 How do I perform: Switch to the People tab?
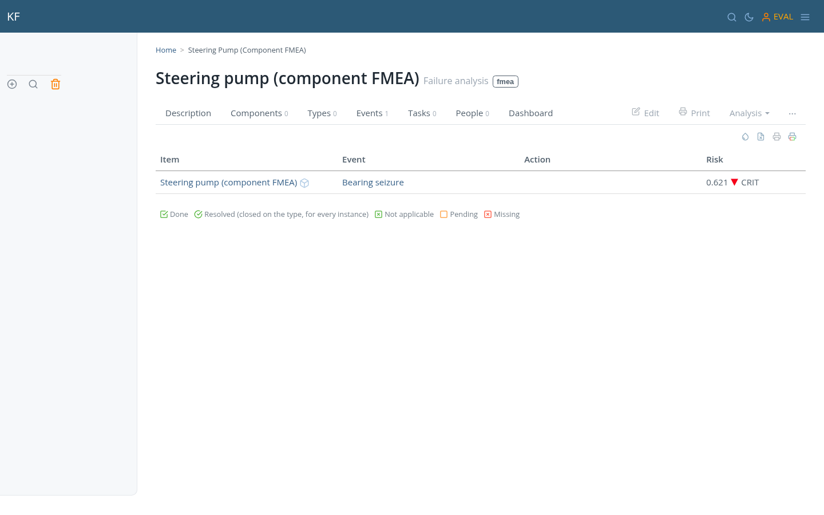click(x=473, y=113)
